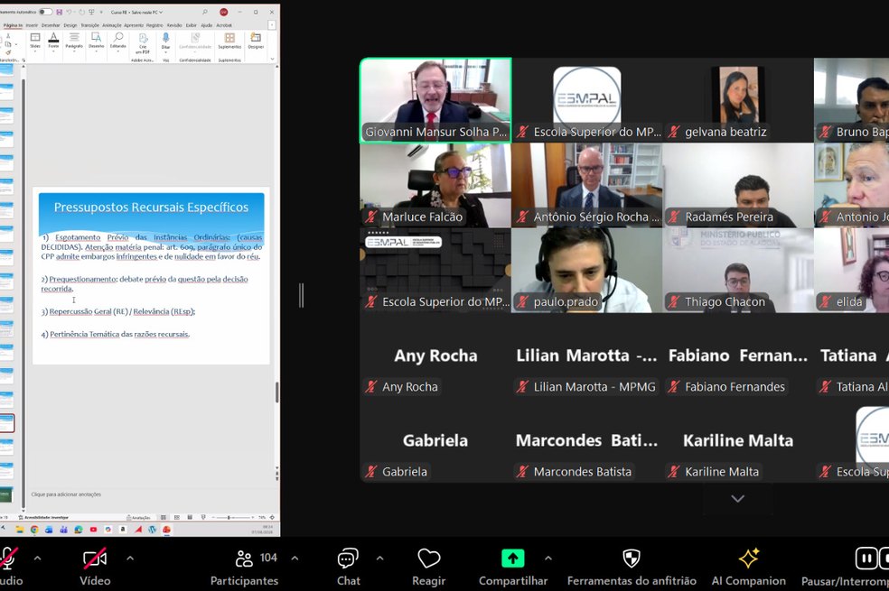Open the Transições ribbon tab
This screenshot has width=889, height=591.
[89, 25]
